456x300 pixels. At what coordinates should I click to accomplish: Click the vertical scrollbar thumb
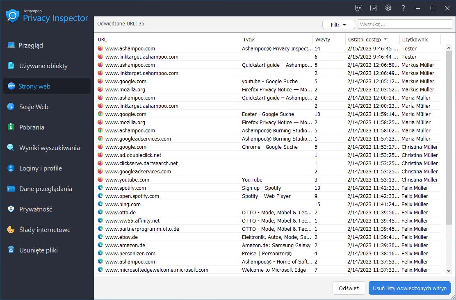[449, 138]
